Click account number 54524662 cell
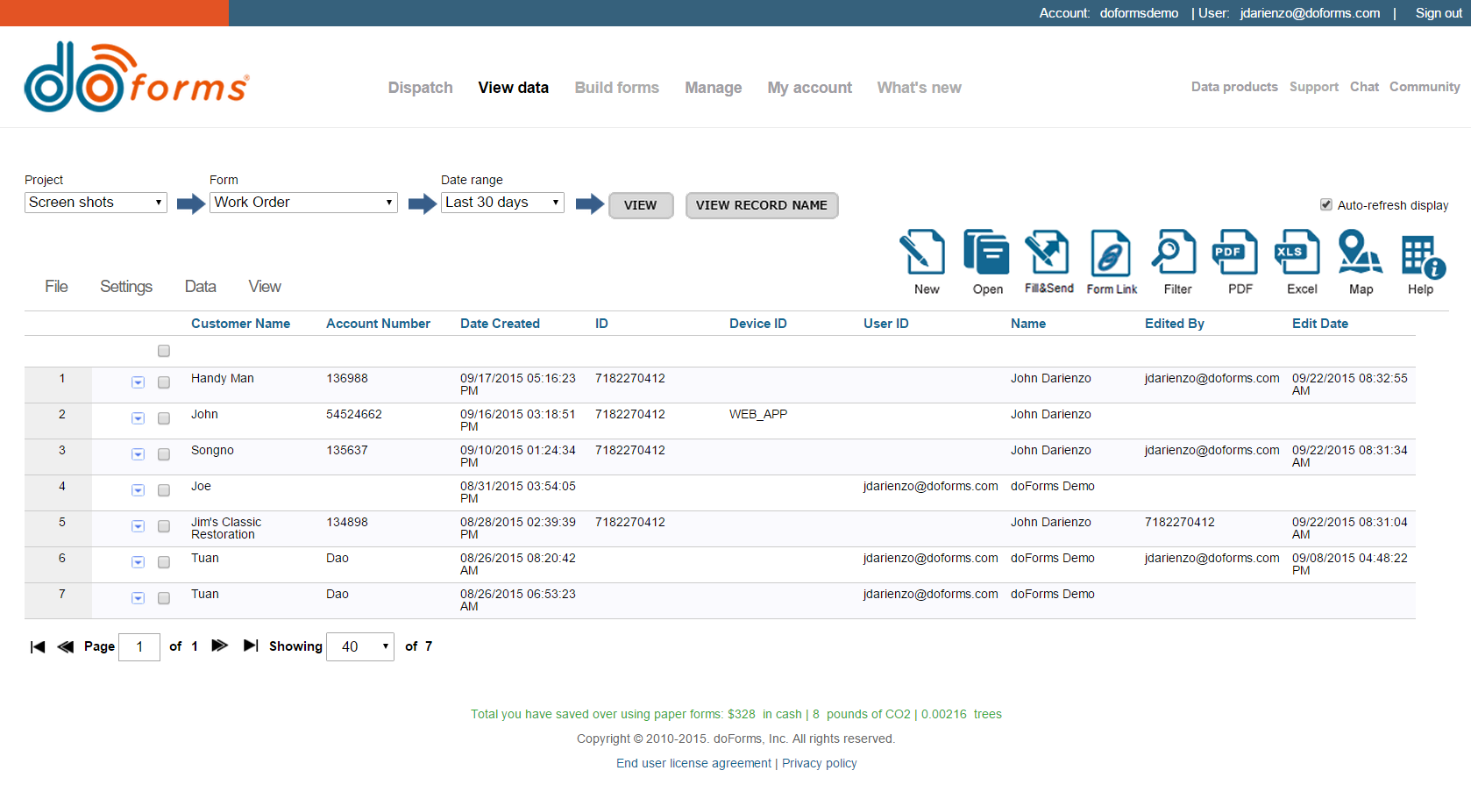 (x=354, y=414)
